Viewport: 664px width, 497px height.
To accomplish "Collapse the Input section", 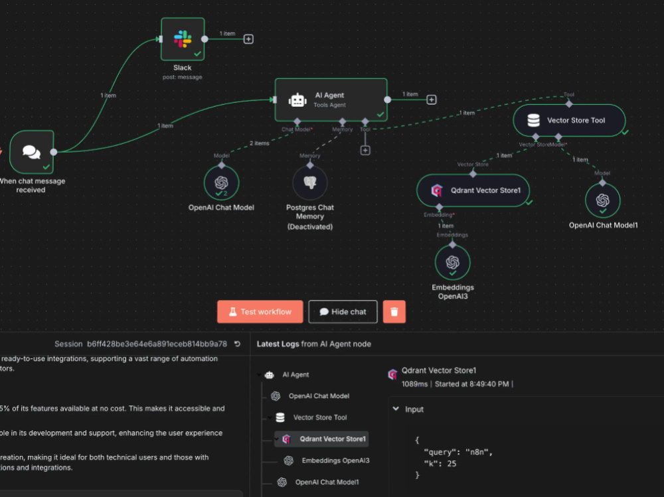I will coord(396,409).
